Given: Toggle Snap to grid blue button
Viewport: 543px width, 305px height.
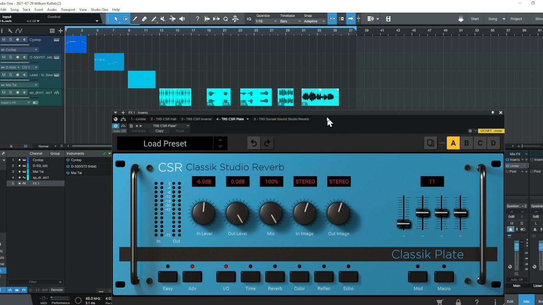Looking at the screenshot, I should pyautogui.click(x=332, y=19).
